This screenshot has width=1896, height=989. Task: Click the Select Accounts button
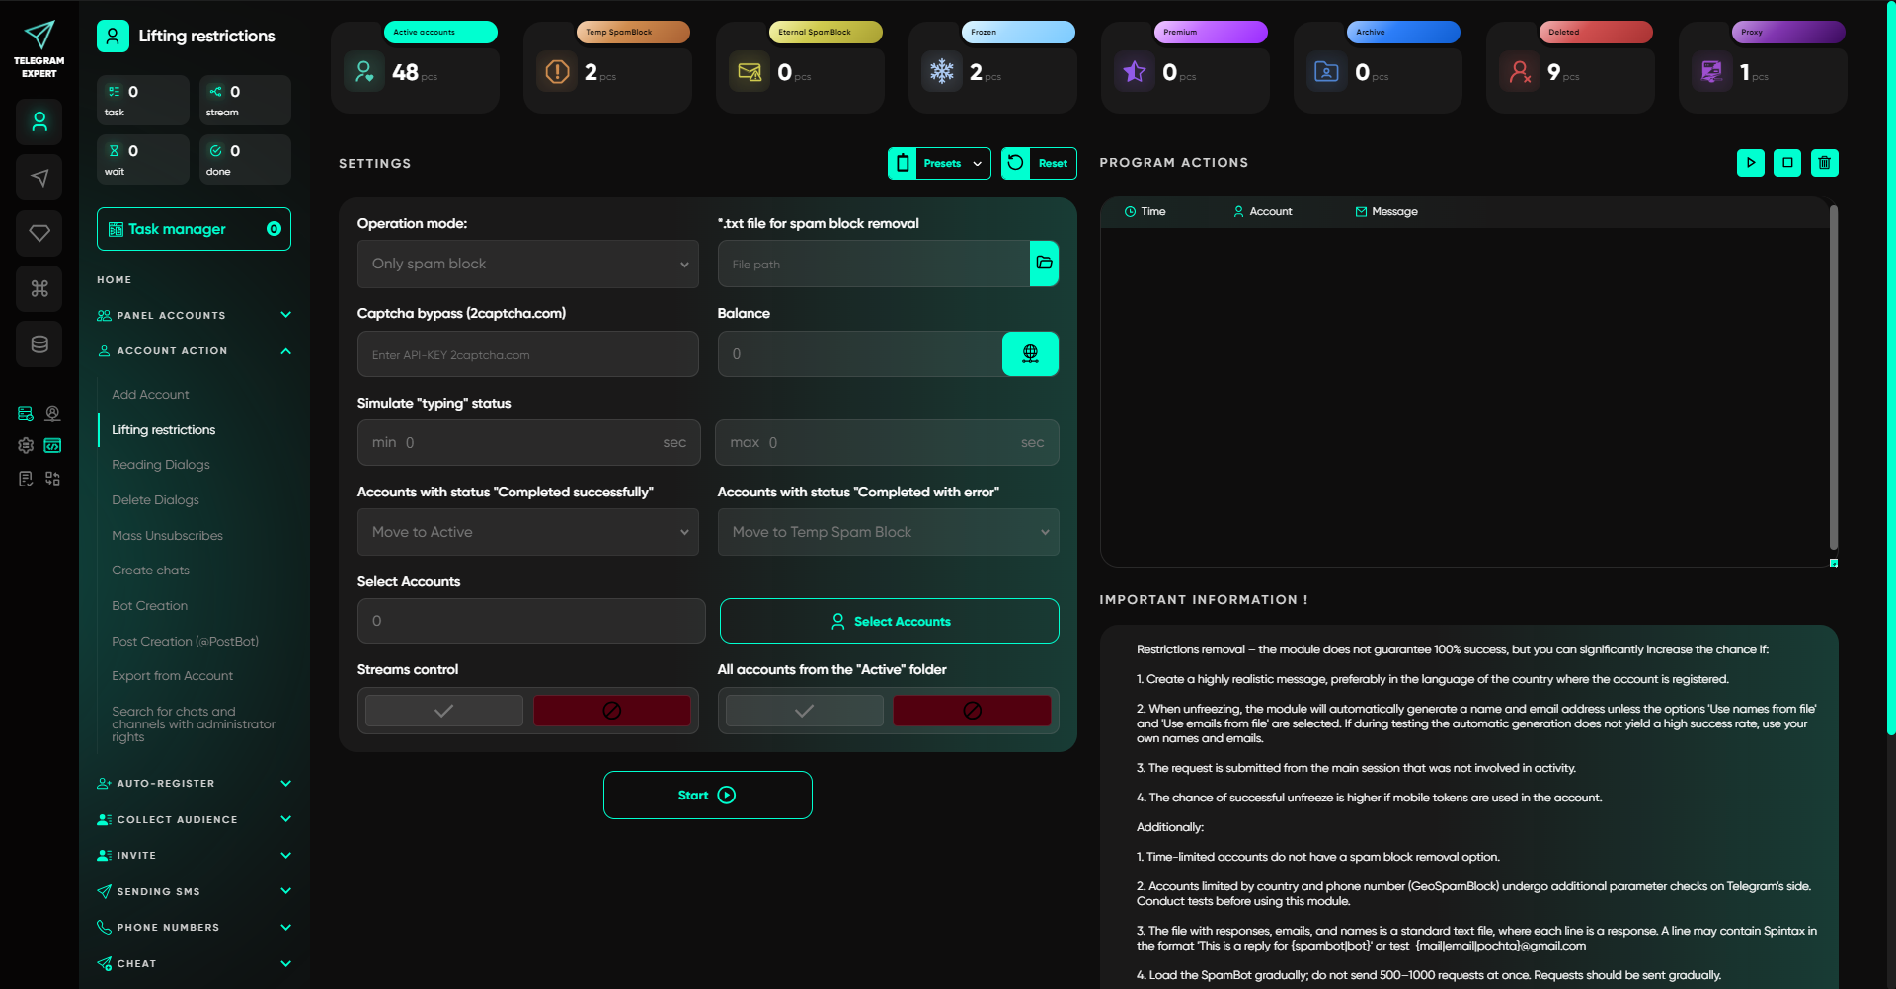coord(888,621)
